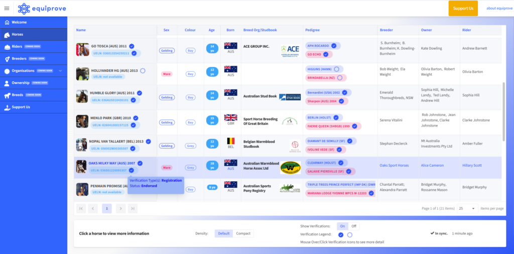514x254 pixels.
Task: Click the Breed Org/Studbook column header
Action: point(260,30)
